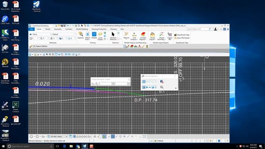Toggle the green AccuSnap button in bottom toolbar
This screenshot has width=265, height=149.
[x=104, y=137]
